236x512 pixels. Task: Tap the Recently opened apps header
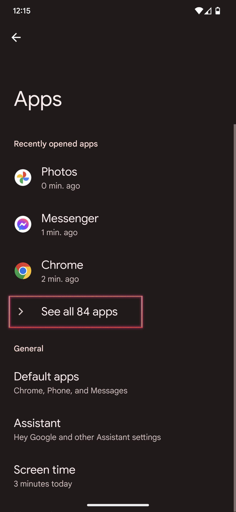pyautogui.click(x=56, y=144)
